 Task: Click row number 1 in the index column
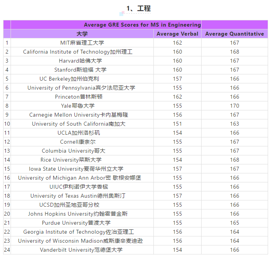click(x=7, y=43)
